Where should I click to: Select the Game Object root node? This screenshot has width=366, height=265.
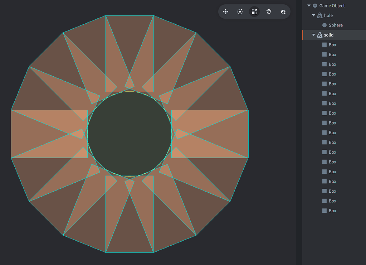click(x=332, y=5)
